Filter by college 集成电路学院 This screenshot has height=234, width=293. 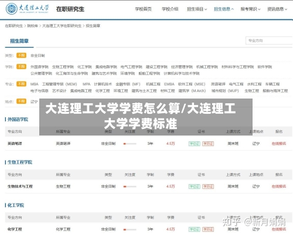(x=106, y=67)
